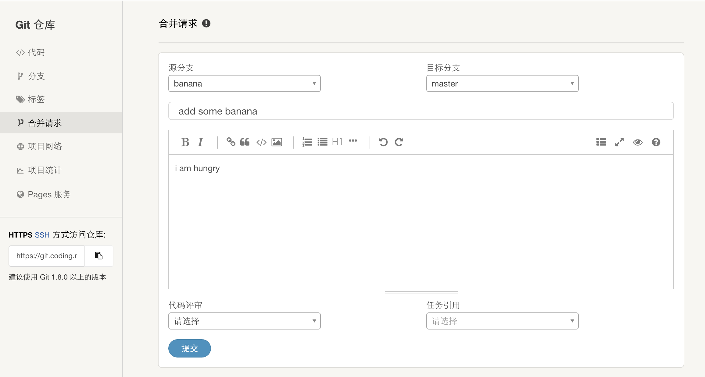Open the source branch banana dropdown
The height and width of the screenshot is (377, 705).
click(244, 83)
